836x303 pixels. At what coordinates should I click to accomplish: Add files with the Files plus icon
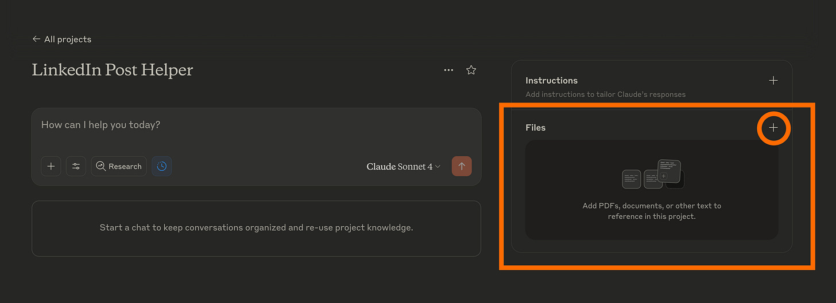[x=773, y=128]
